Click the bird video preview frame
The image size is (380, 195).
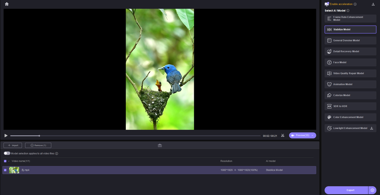tap(160, 69)
